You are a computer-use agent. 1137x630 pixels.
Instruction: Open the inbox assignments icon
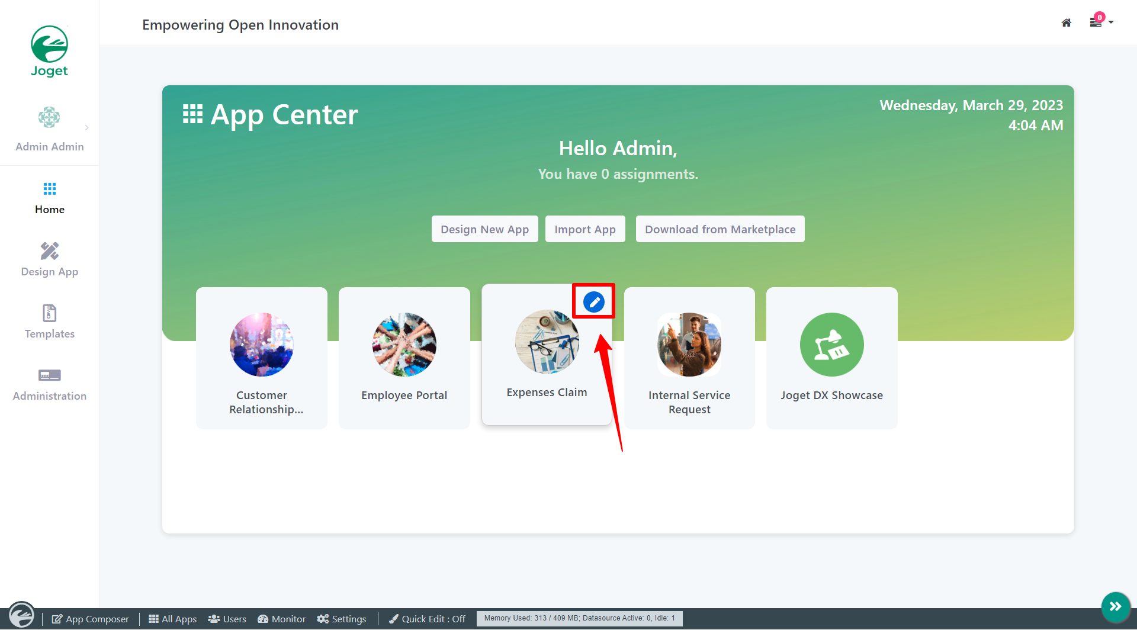point(1096,21)
